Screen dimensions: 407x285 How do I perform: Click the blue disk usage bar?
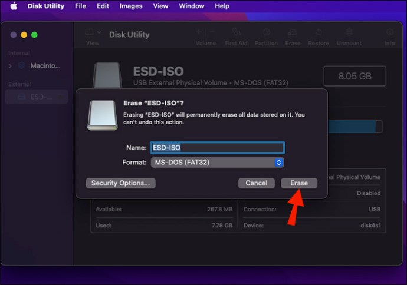pos(352,127)
